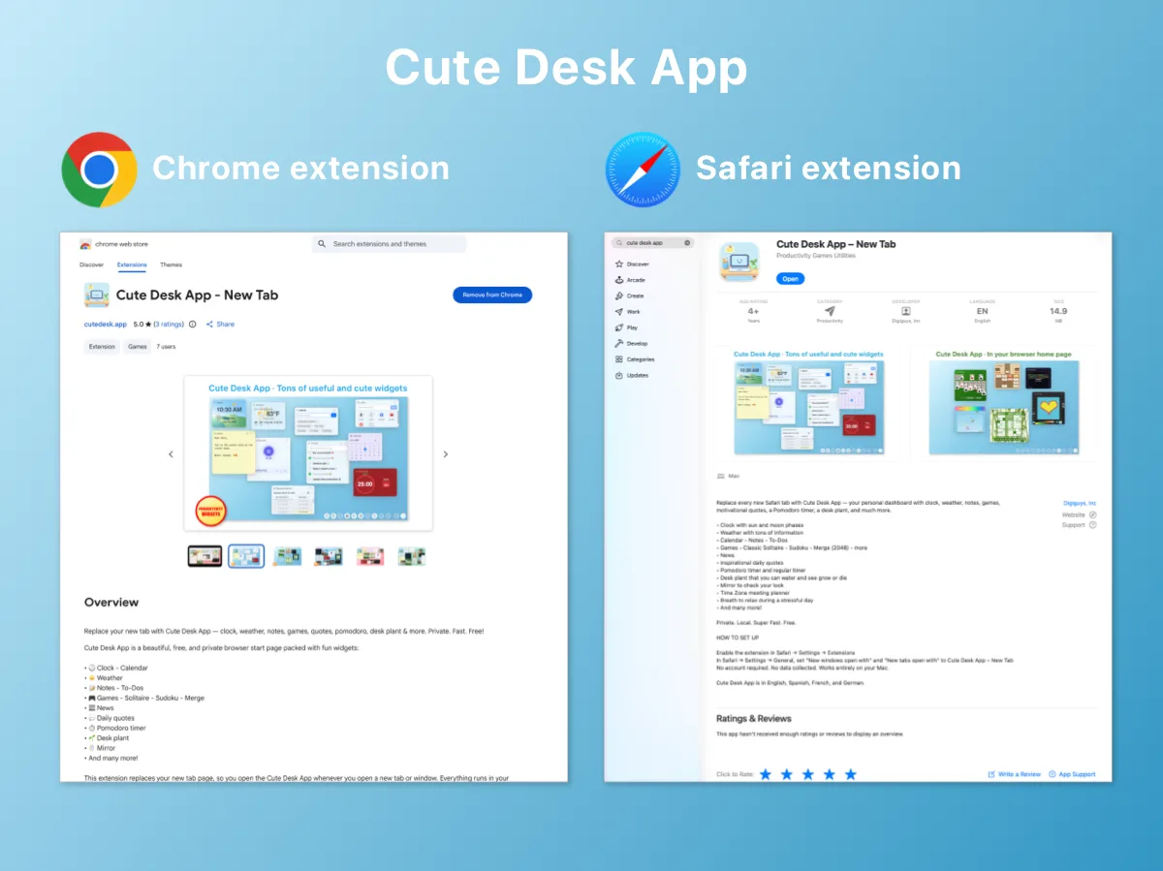Click the Productivity category paper-plane icon

pos(830,311)
